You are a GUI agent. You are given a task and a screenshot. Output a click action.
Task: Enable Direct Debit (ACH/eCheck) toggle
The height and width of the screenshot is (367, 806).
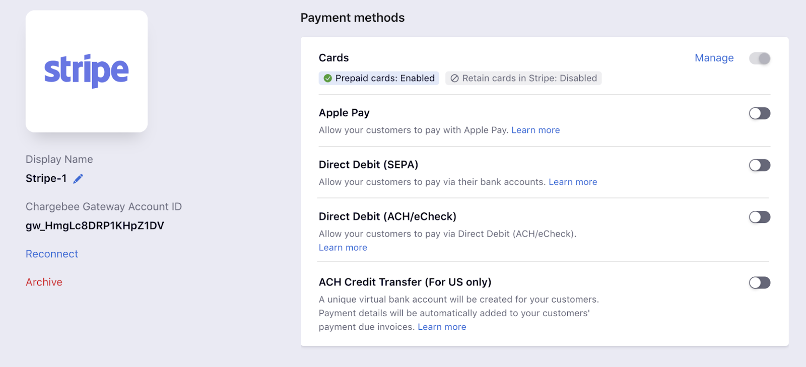pos(760,217)
